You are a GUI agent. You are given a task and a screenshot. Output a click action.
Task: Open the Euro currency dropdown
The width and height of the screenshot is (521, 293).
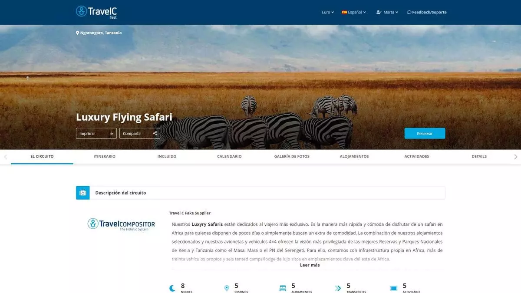tap(327, 12)
